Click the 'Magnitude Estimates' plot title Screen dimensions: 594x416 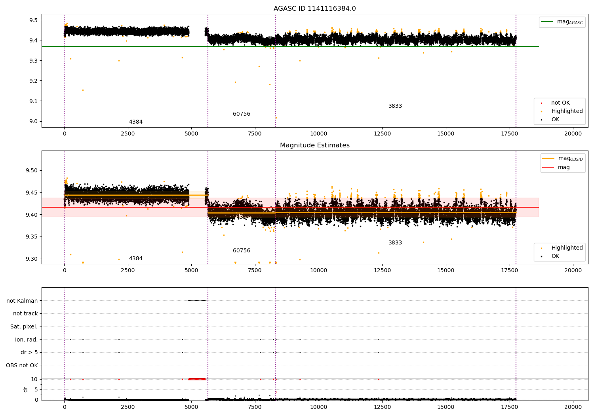[x=314, y=145]
